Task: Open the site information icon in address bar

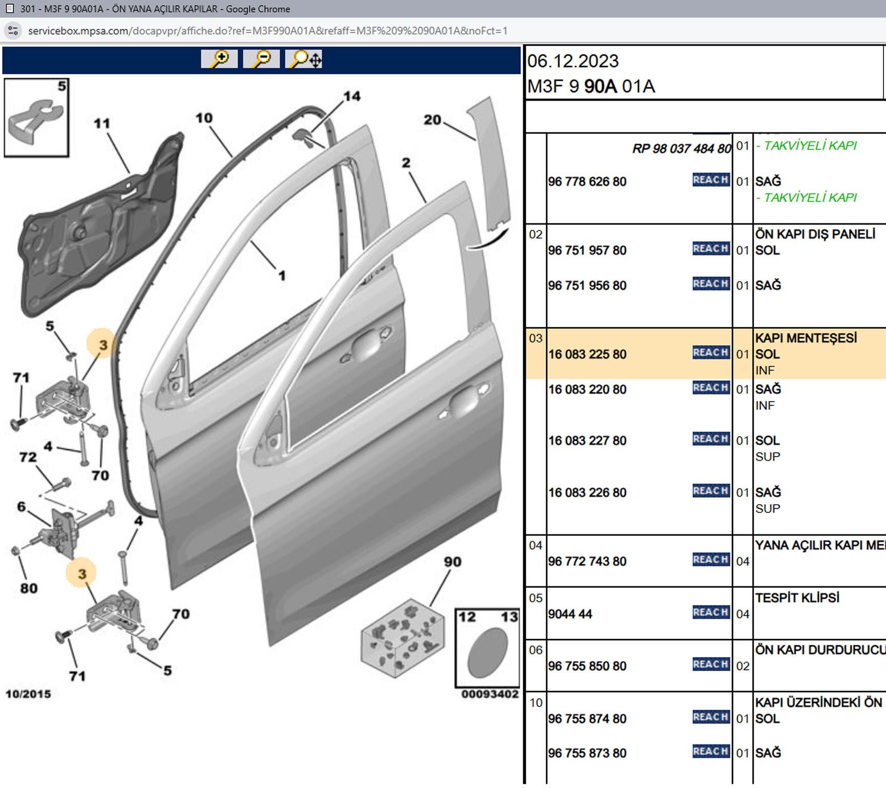Action: (13, 31)
